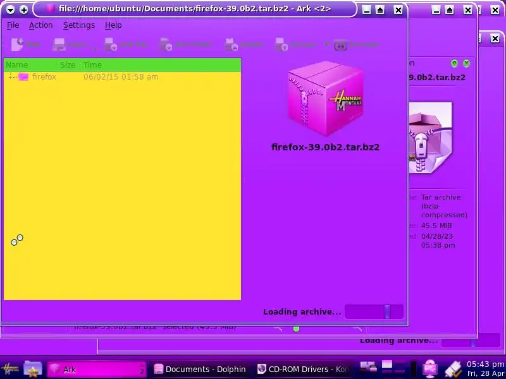Select the firefox folder icon in list

click(x=23, y=76)
